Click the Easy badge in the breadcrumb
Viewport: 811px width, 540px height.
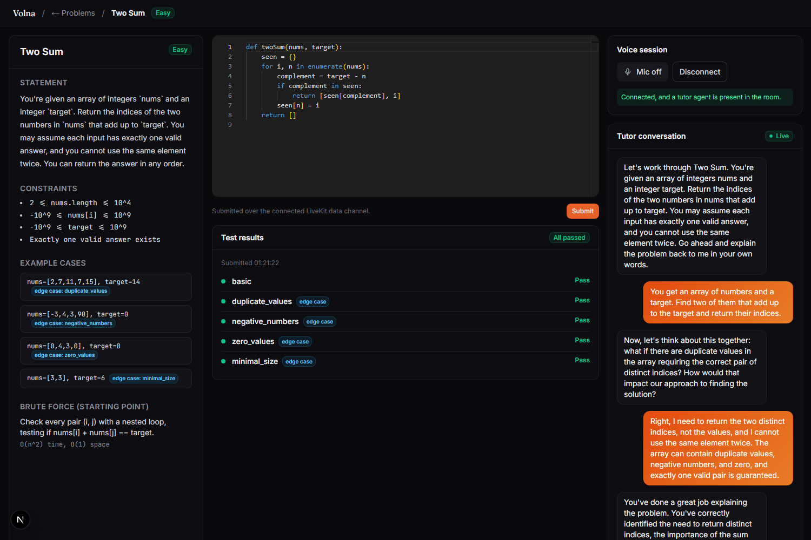tap(163, 13)
